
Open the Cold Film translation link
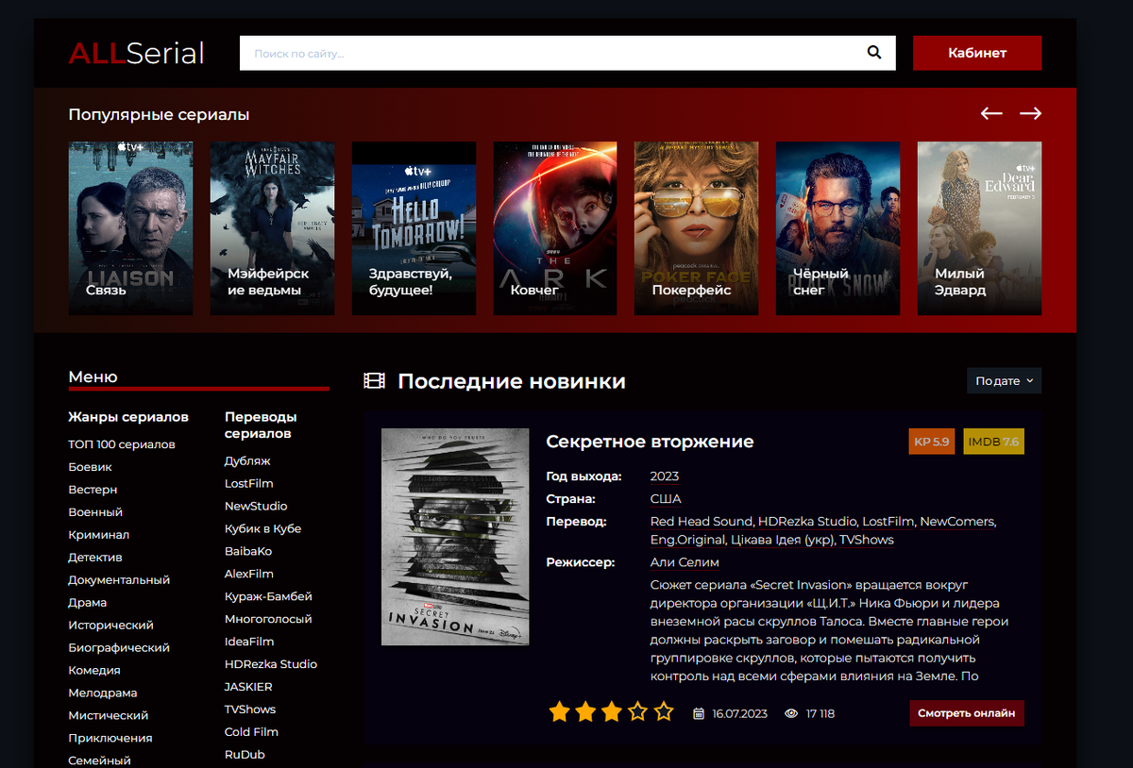(x=251, y=733)
